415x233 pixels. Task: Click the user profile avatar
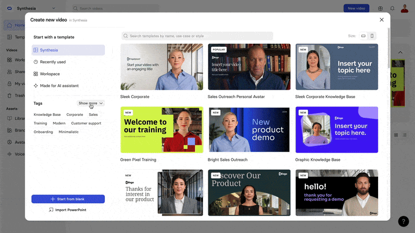coord(405,8)
